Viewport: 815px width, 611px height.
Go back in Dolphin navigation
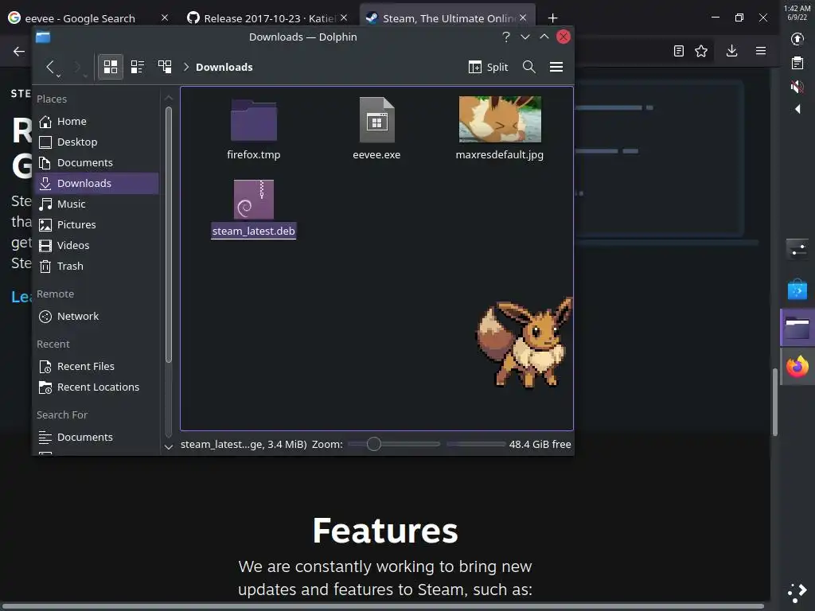pos(50,67)
